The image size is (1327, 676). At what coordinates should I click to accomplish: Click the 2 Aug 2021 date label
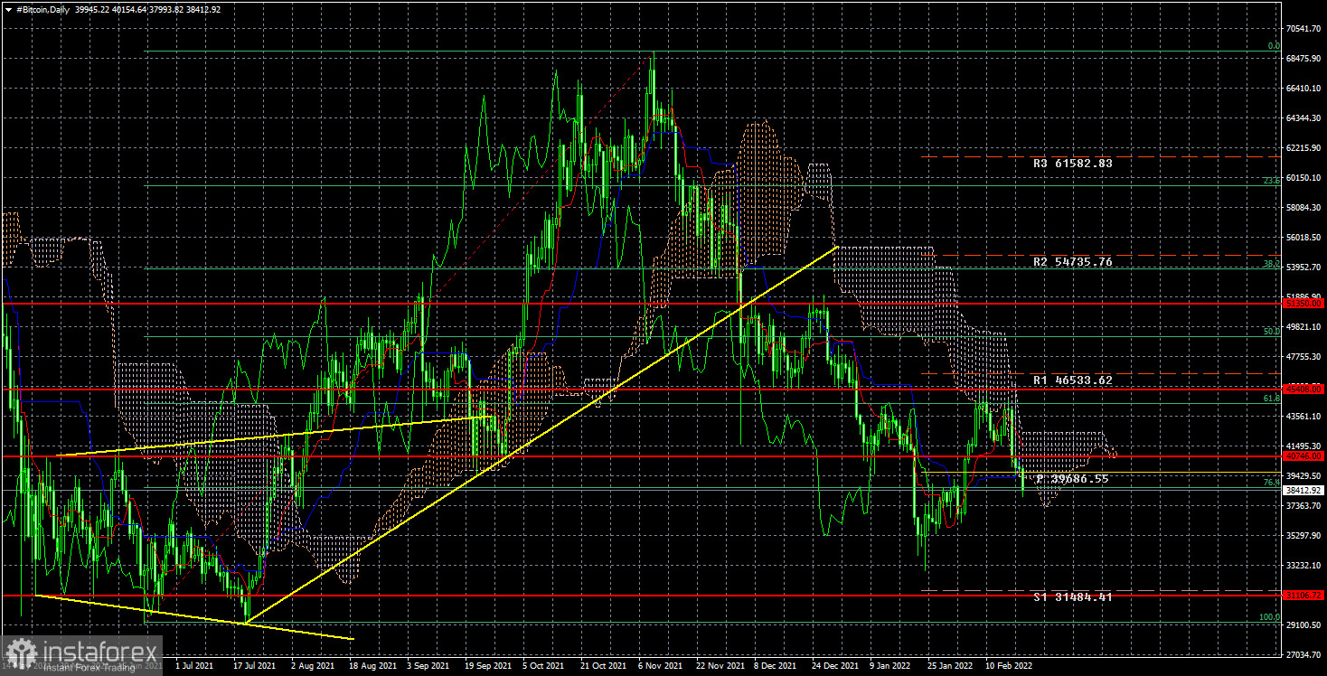[x=312, y=665]
